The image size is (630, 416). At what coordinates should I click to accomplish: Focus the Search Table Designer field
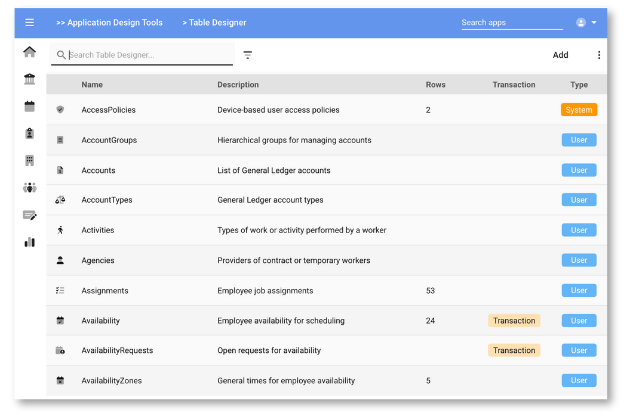point(149,55)
